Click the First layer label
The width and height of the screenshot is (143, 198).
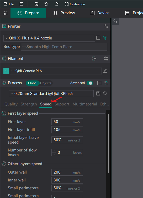click(17, 122)
